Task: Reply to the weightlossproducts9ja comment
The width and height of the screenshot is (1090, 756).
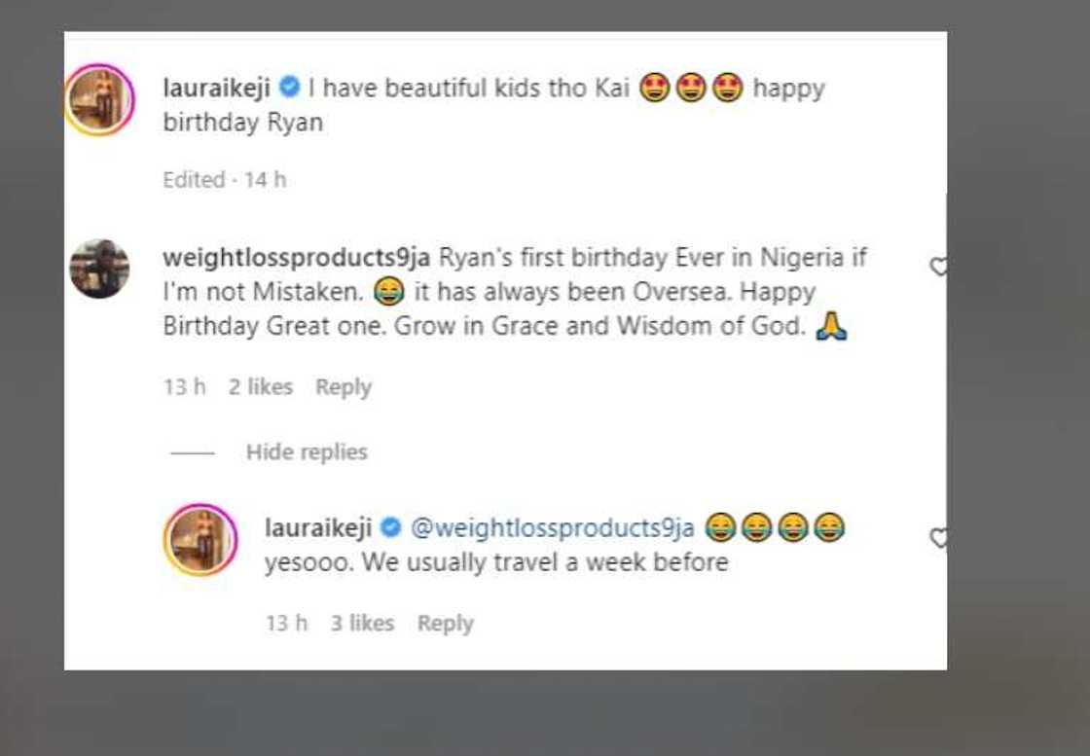Action: (344, 387)
